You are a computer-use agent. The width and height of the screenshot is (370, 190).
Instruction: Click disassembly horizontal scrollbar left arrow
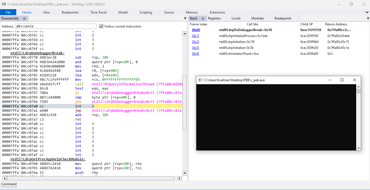(x=5, y=178)
